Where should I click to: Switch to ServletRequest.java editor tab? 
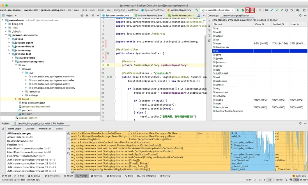(x=181, y=15)
